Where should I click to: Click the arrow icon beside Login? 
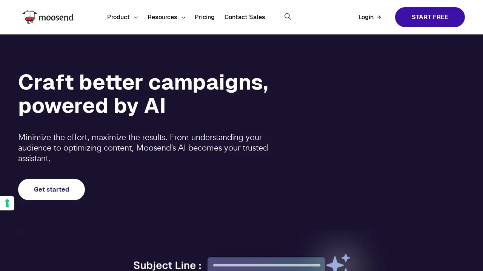(379, 17)
